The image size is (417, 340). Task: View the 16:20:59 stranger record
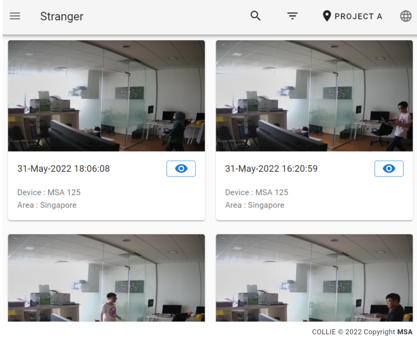pyautogui.click(x=389, y=169)
